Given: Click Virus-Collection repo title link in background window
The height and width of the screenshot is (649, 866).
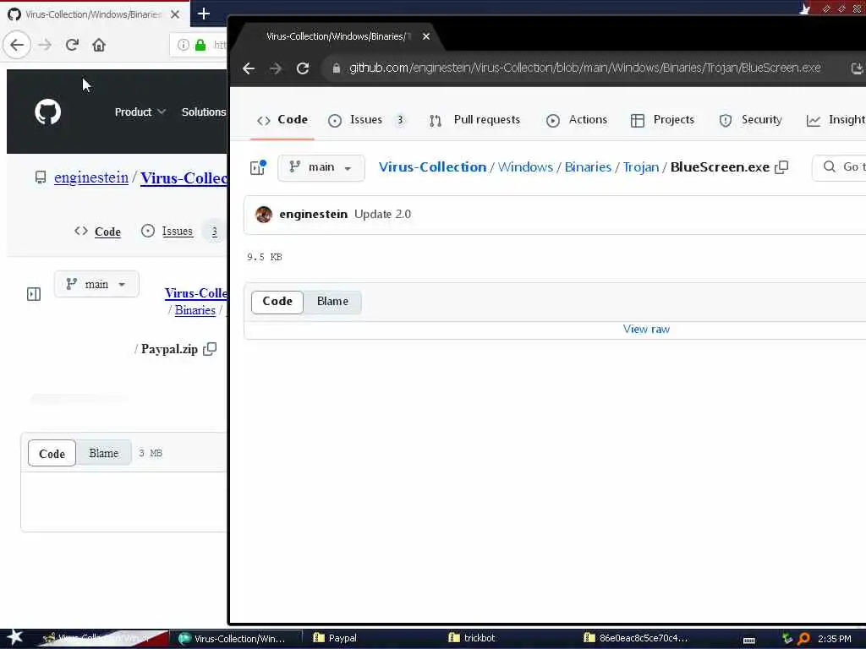Looking at the screenshot, I should 184,177.
